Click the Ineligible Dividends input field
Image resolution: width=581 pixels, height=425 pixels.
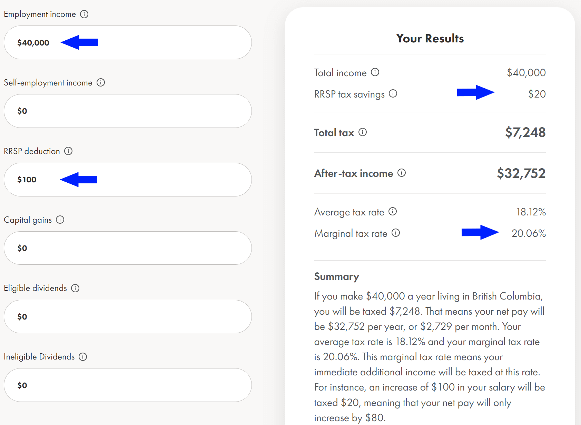click(128, 385)
